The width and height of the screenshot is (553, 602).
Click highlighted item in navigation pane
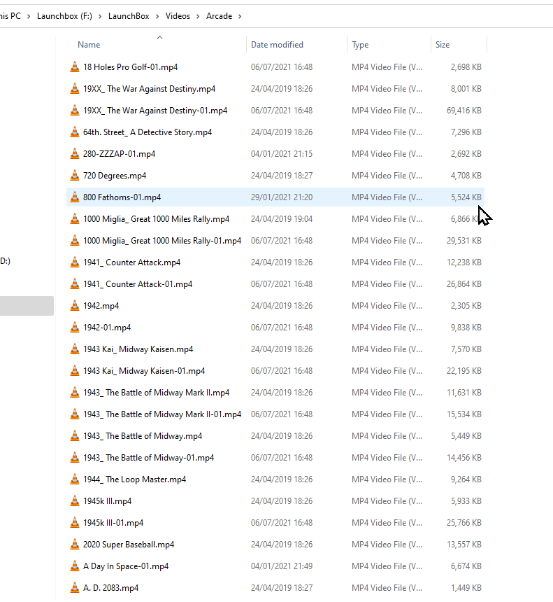(27, 306)
